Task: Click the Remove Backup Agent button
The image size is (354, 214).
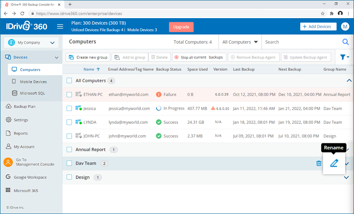Action: pos(254,57)
